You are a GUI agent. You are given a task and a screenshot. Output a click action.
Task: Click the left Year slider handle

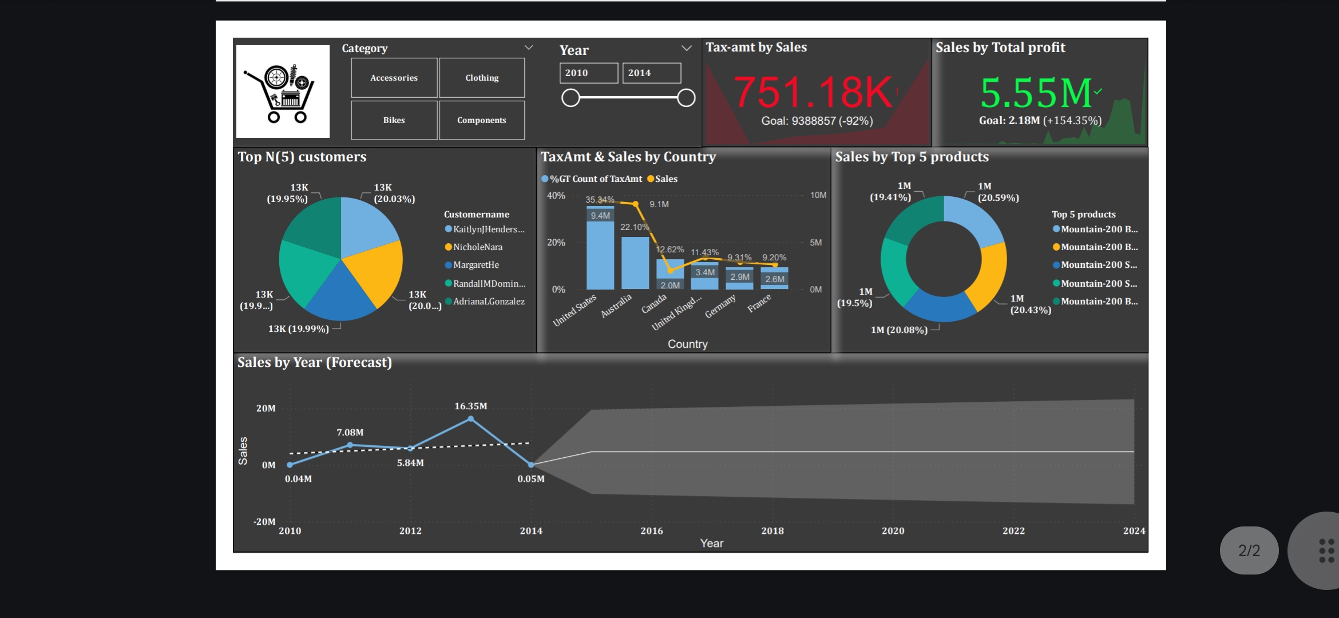coord(571,98)
